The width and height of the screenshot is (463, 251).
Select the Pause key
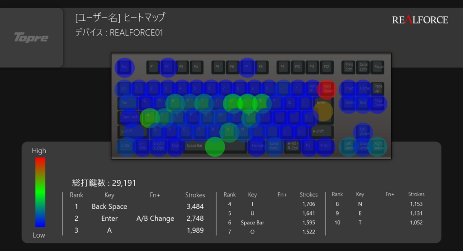pos(378,67)
